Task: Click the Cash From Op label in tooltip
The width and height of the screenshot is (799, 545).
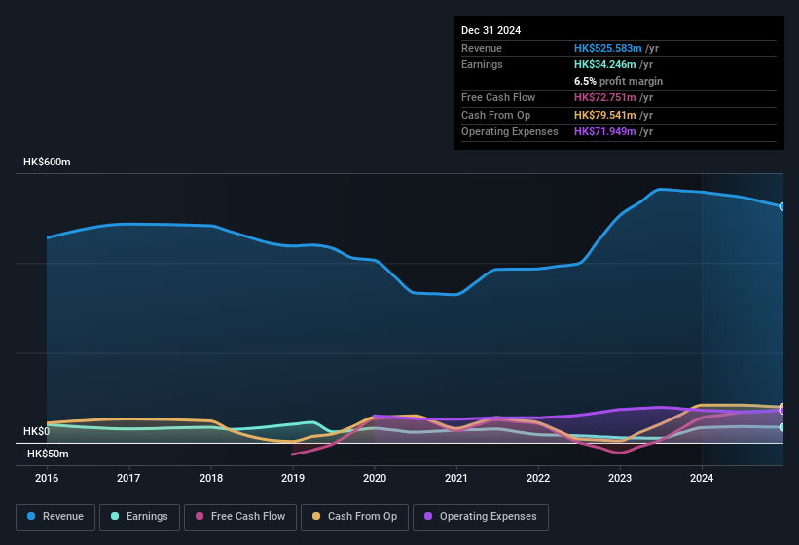Action: tap(495, 115)
